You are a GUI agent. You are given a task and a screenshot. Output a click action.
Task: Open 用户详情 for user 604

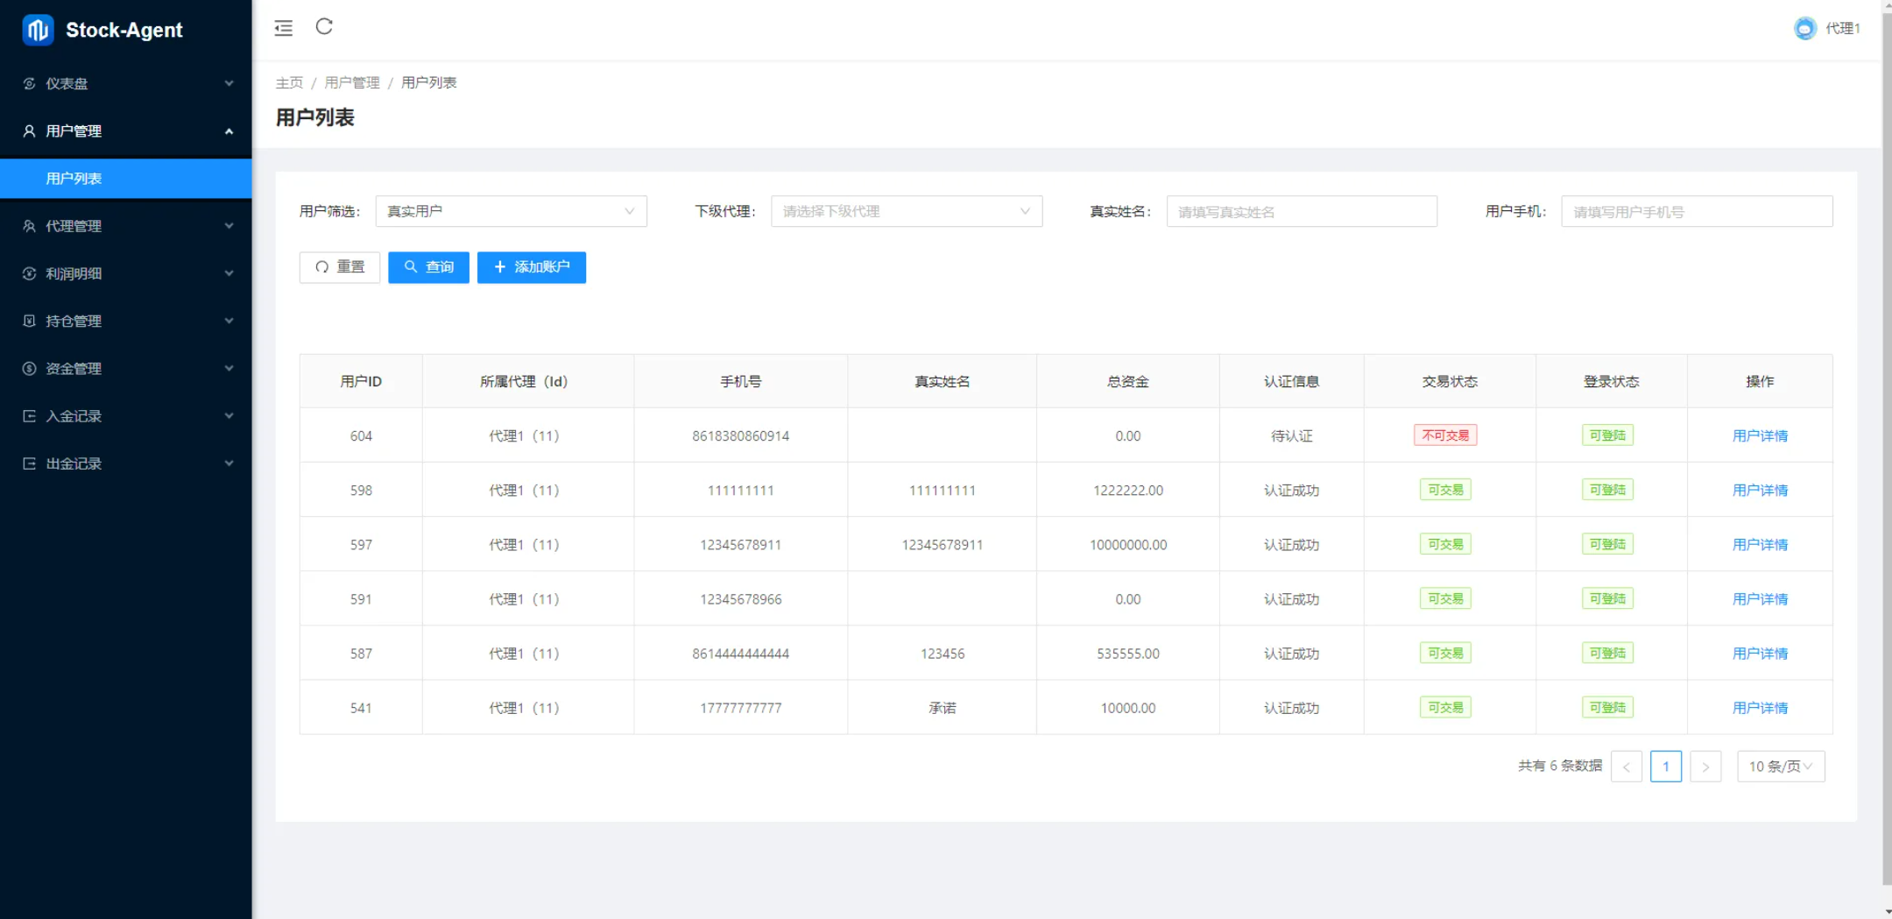click(x=1760, y=435)
